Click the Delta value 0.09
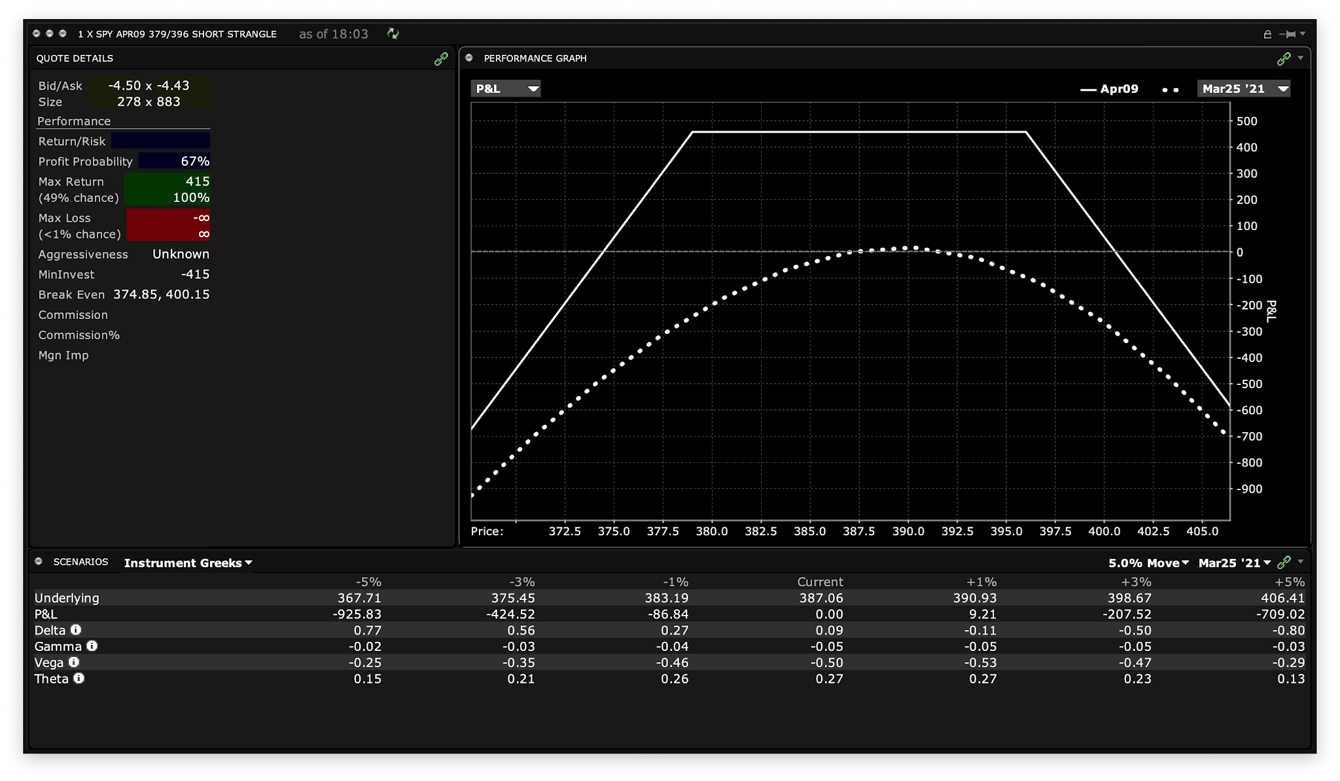The height and width of the screenshot is (781, 1340). tap(829, 631)
